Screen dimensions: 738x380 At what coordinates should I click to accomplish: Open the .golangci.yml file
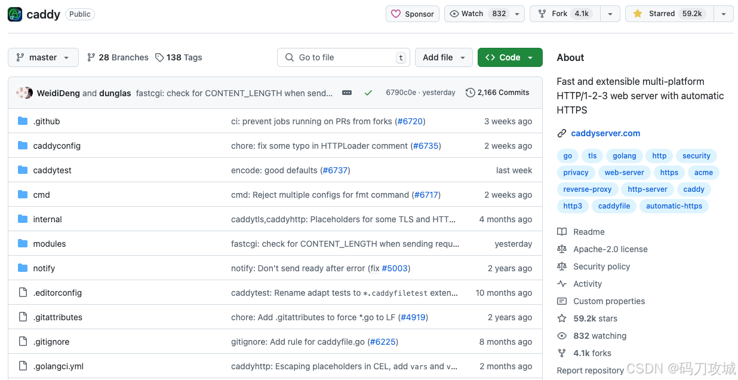click(59, 366)
